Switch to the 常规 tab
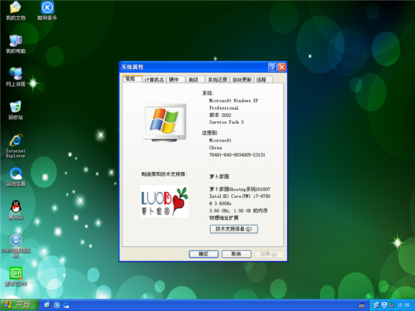The height and width of the screenshot is (311, 415). pyautogui.click(x=132, y=79)
